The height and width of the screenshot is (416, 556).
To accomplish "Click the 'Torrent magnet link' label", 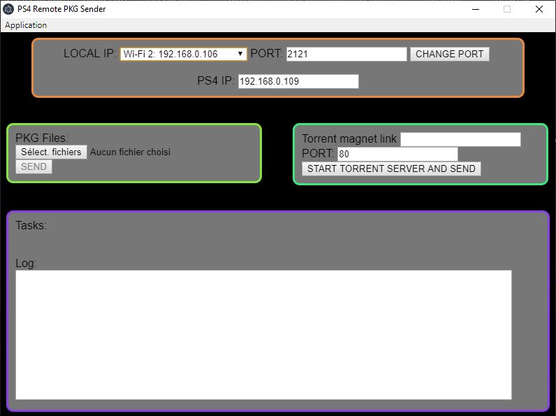I will click(349, 139).
